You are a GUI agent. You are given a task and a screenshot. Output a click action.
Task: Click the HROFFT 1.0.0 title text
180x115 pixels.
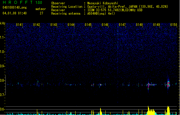pos(23,2)
